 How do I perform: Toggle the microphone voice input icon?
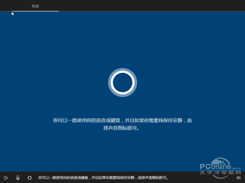pos(18,178)
